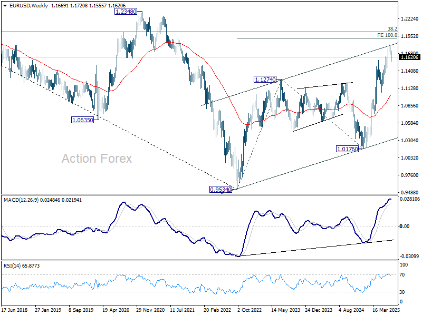Click the 8 Sep 2019 date label
This screenshot has width=422, height=316.
[x=81, y=310]
